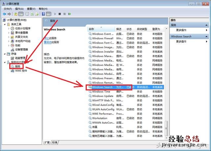Select 磁盘管理 in the tree
Viewport: 211px width, 151px height.
(20, 58)
